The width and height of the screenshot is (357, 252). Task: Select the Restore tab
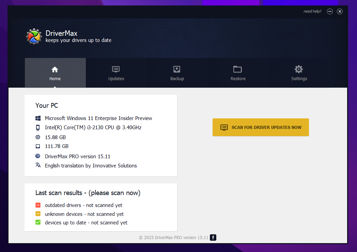(x=238, y=73)
